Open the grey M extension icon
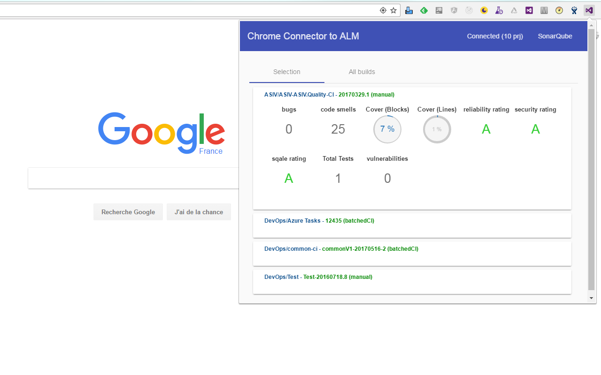 pos(544,10)
